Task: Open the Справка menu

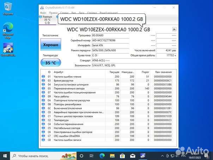Action: [x=92, y=13]
